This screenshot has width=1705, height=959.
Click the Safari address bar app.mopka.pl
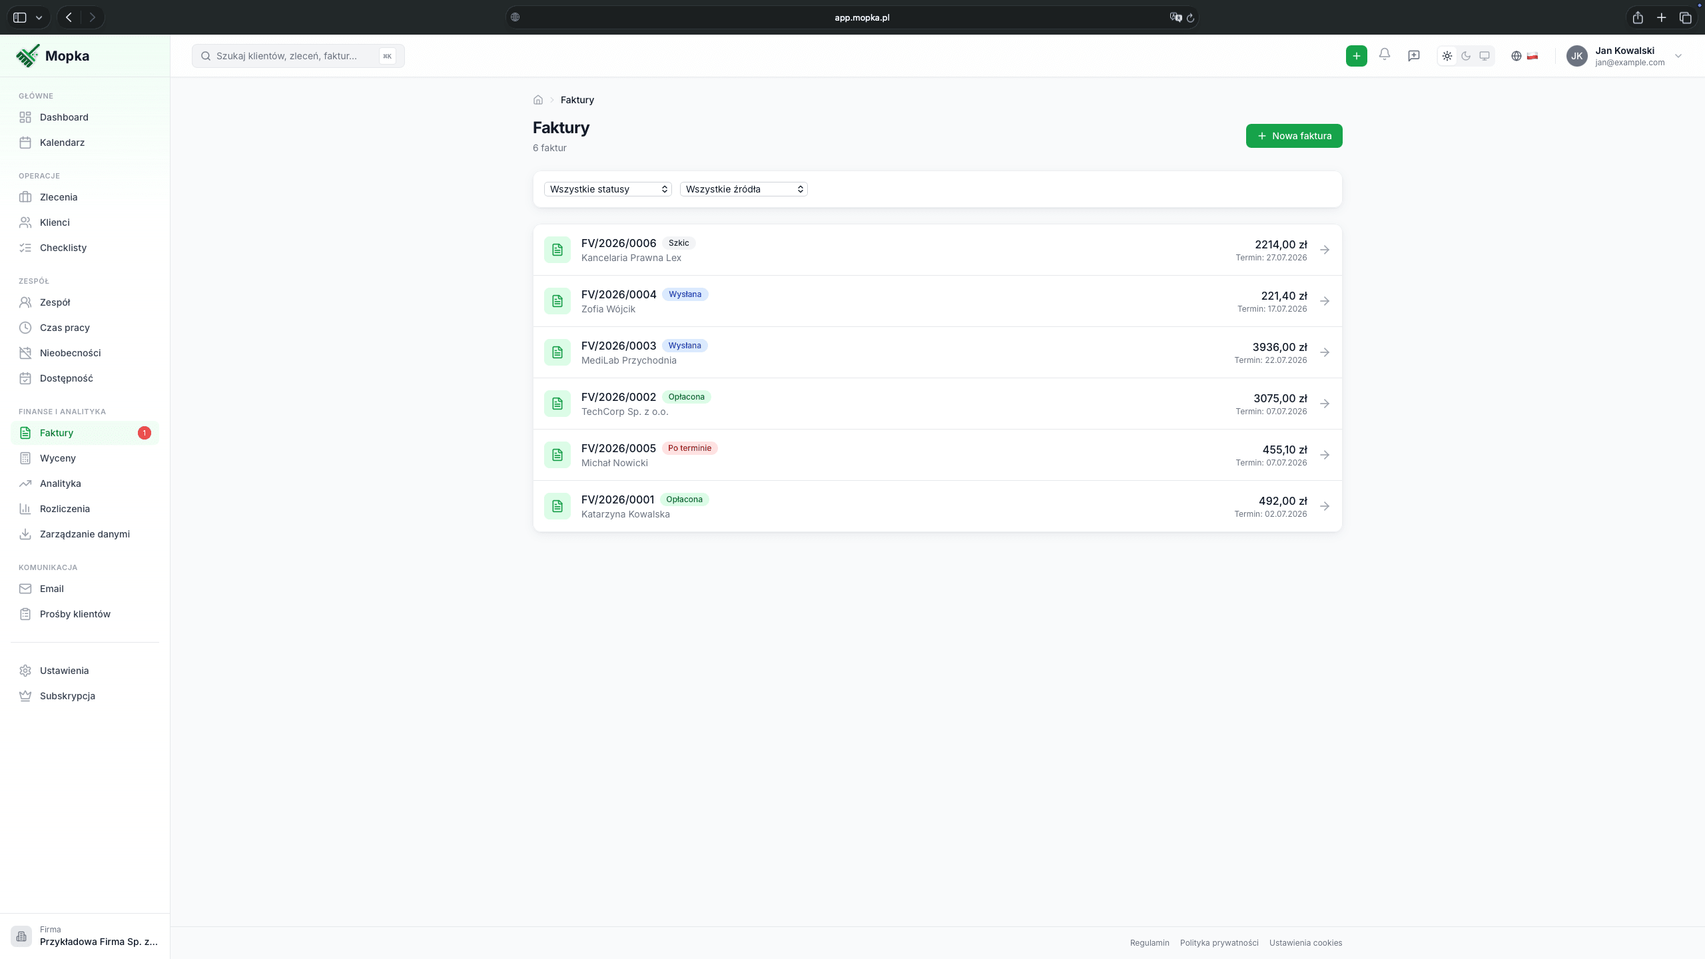coord(852,17)
